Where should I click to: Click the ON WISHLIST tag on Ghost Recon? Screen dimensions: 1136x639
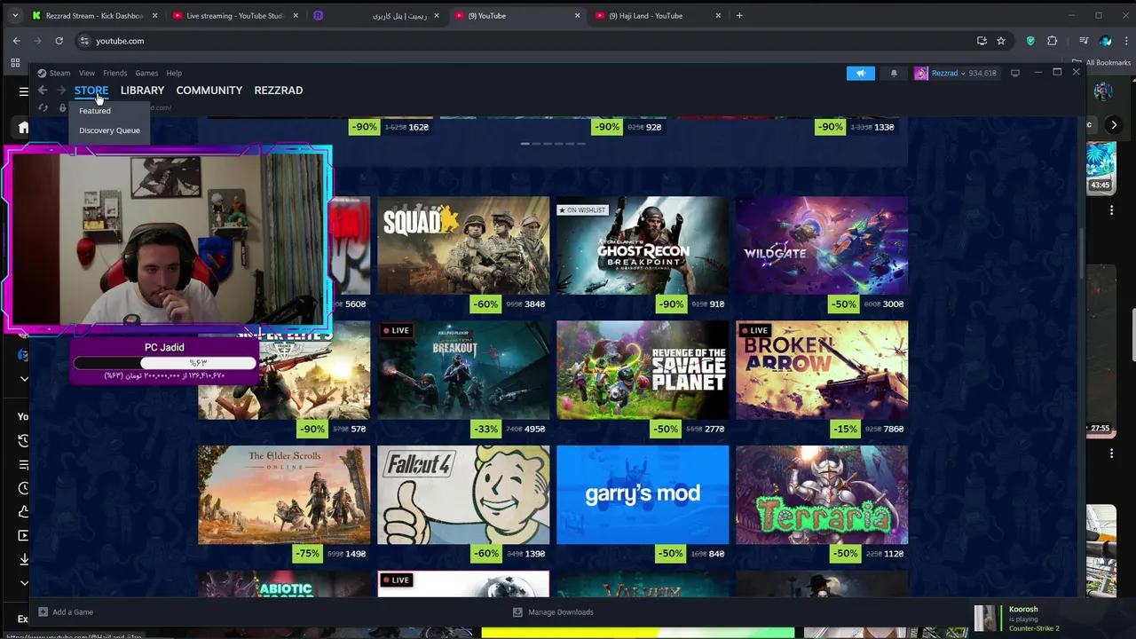581,210
